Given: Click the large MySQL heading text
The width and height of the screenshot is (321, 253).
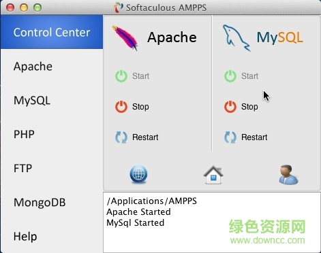Looking at the screenshot, I should click(x=279, y=37).
